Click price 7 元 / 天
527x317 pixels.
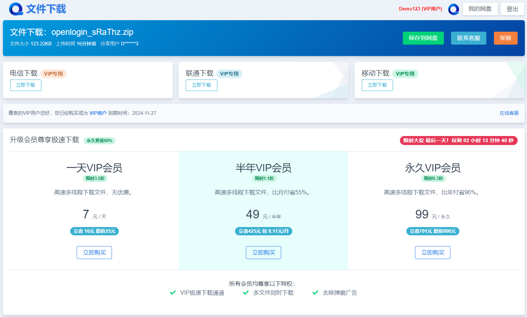point(94,214)
